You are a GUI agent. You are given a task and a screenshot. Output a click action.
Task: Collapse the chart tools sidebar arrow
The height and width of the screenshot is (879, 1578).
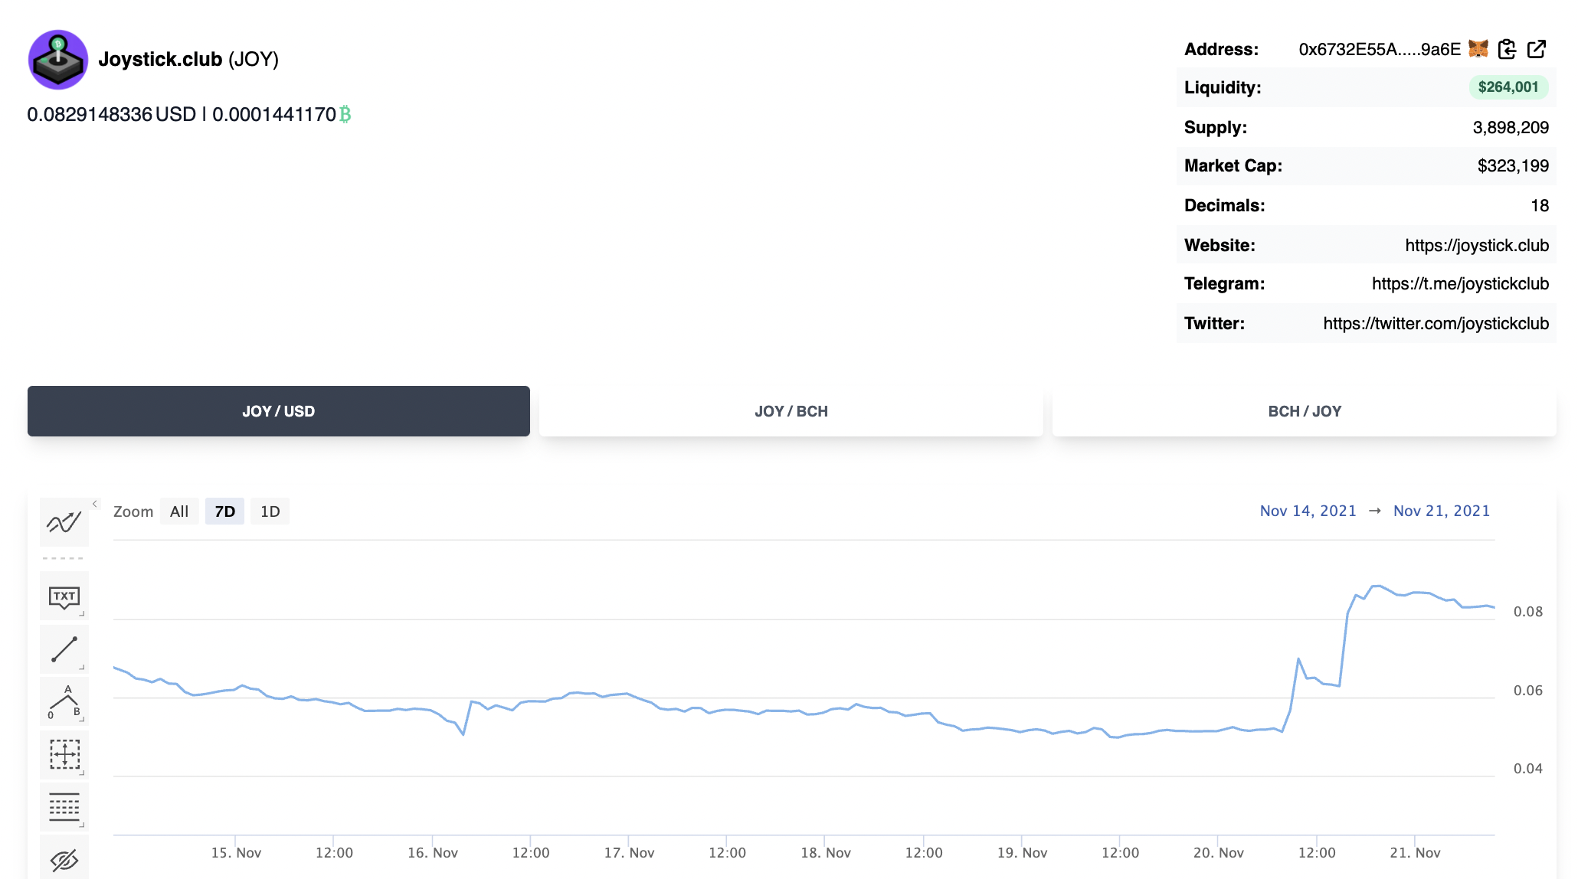pos(95,504)
